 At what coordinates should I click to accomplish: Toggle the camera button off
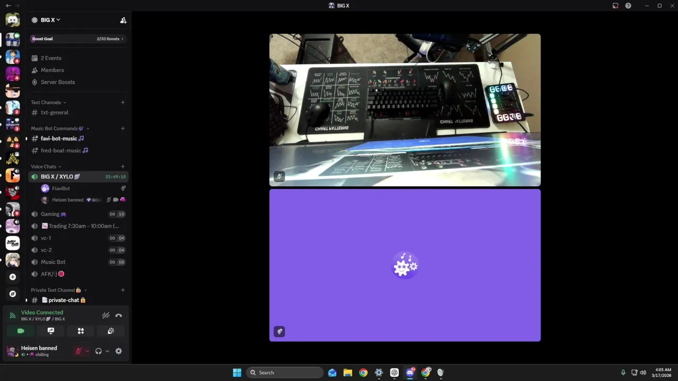pos(21,331)
